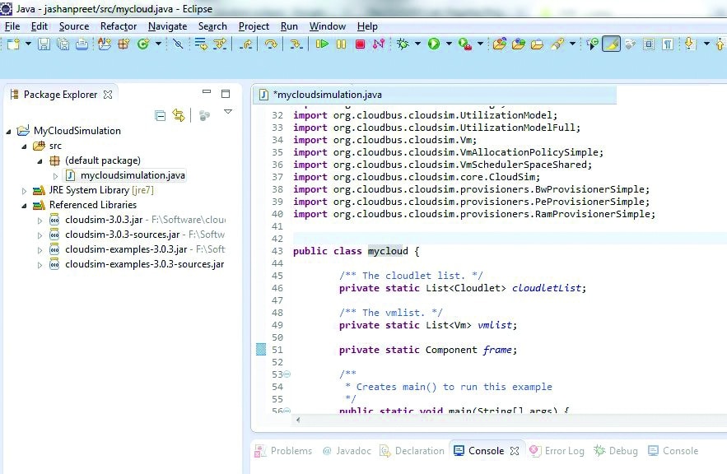Select mycloudsimulation.java in Package Explorer

click(x=133, y=175)
